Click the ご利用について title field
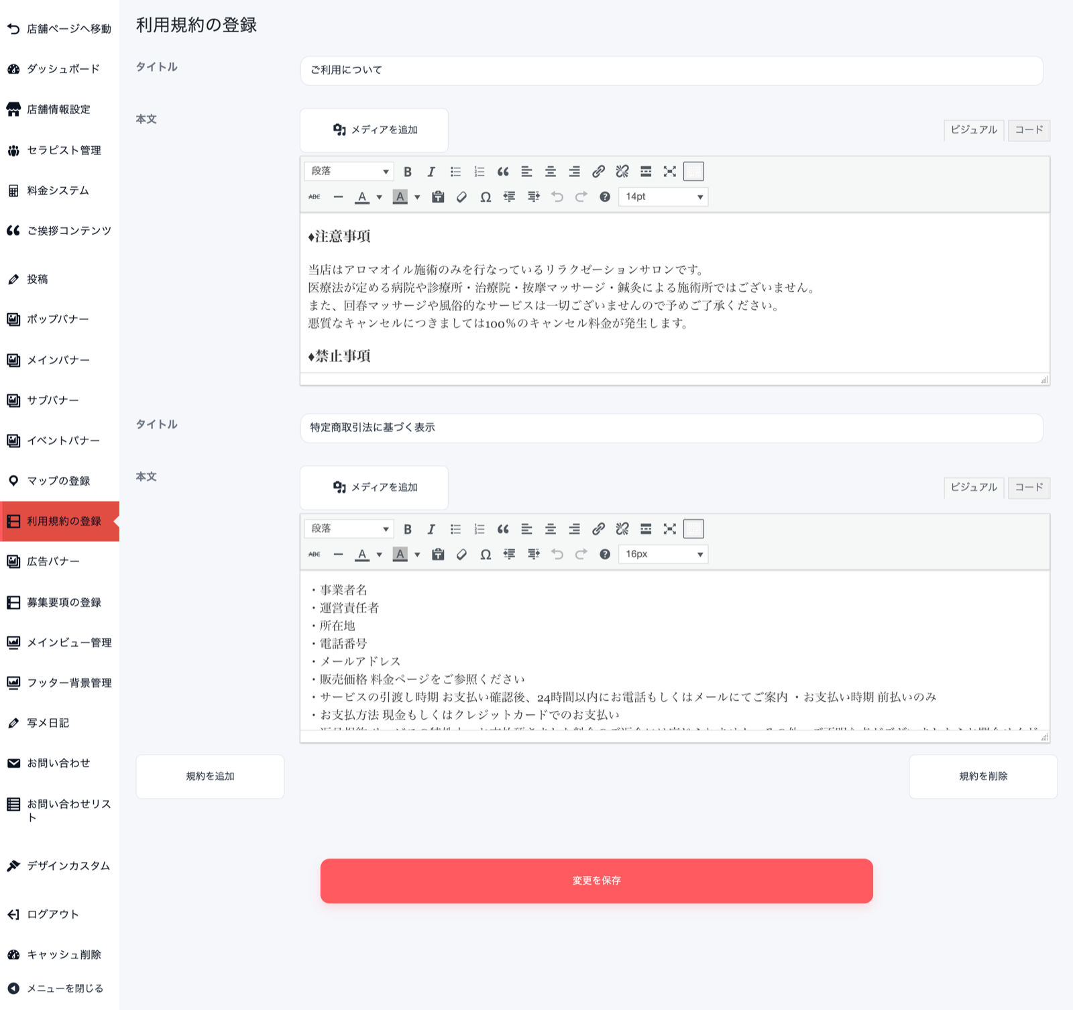 671,70
